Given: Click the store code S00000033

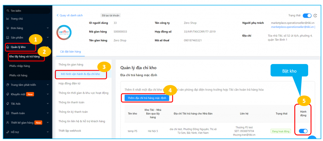Looking at the screenshot, I should (x=120, y=32).
